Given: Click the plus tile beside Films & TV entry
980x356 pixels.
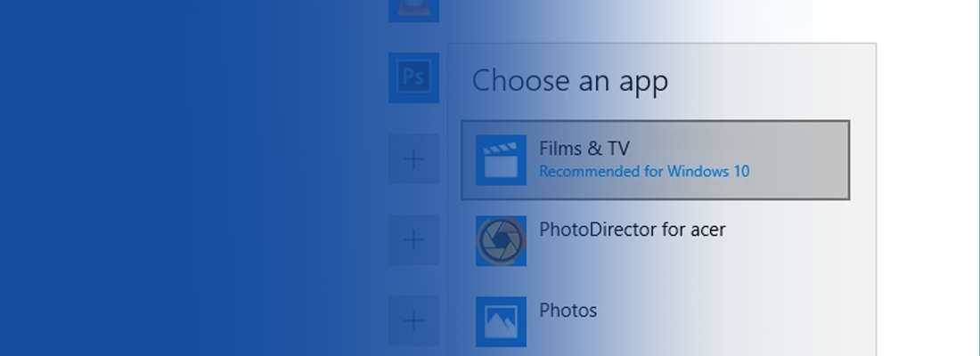Looking at the screenshot, I should click(x=413, y=158).
